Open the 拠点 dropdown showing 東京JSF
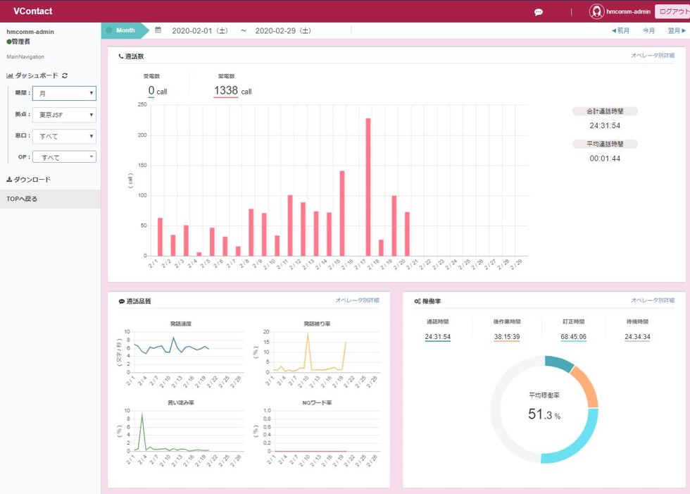 (64, 115)
